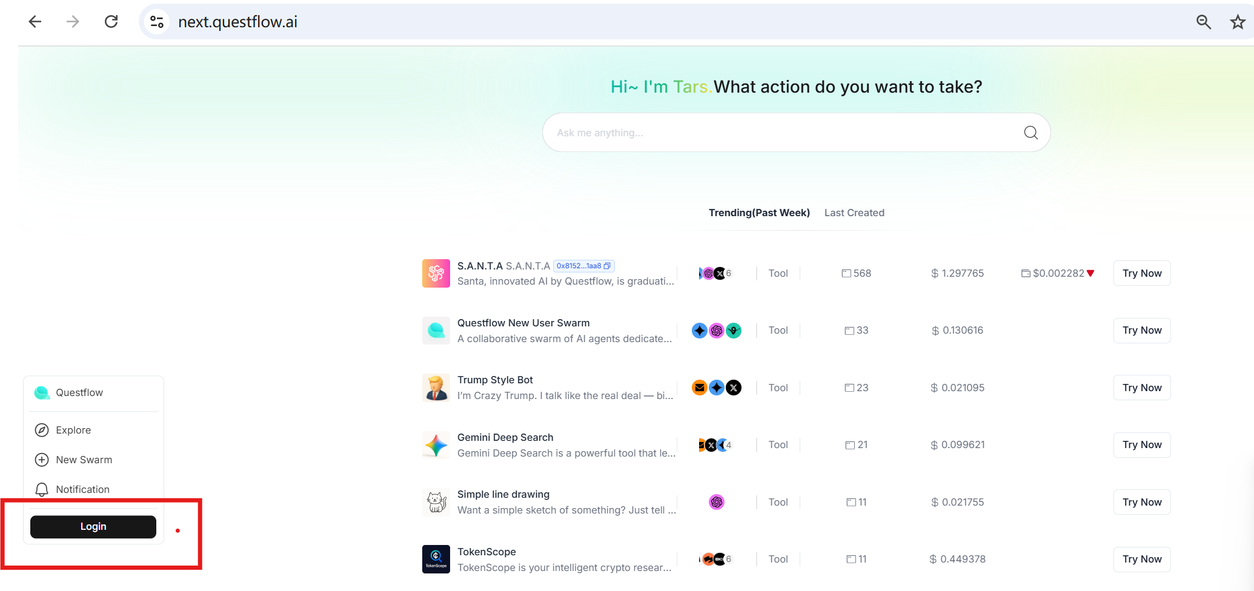The width and height of the screenshot is (1254, 591).
Task: Click the Login button
Action: click(x=93, y=527)
